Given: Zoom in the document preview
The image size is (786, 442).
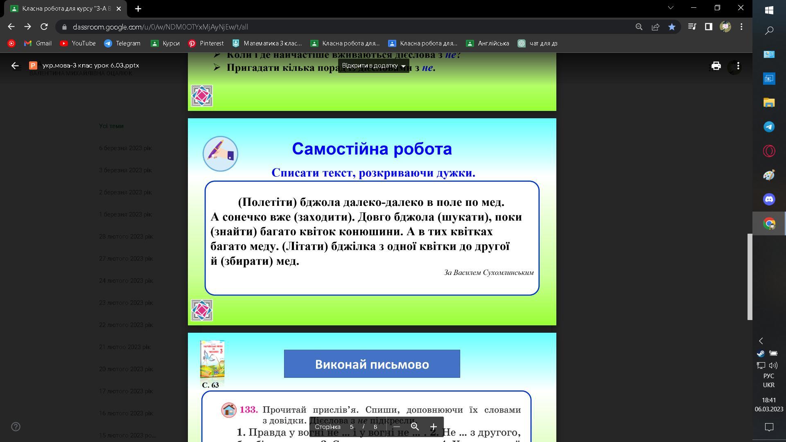Looking at the screenshot, I should pyautogui.click(x=434, y=427).
